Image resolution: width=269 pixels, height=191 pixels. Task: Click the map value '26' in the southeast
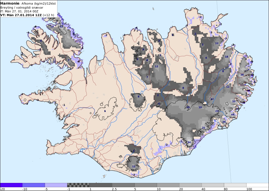click(224, 122)
